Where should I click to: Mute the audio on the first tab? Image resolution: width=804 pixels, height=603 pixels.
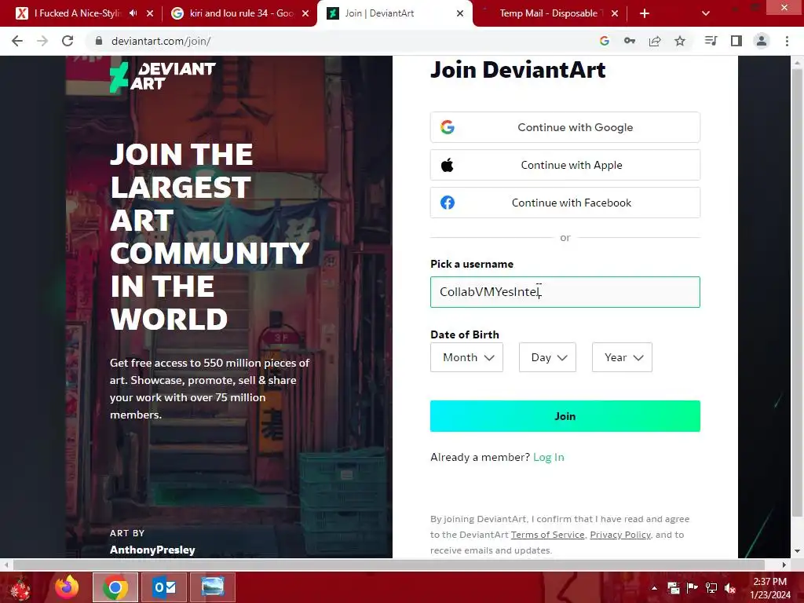(133, 13)
